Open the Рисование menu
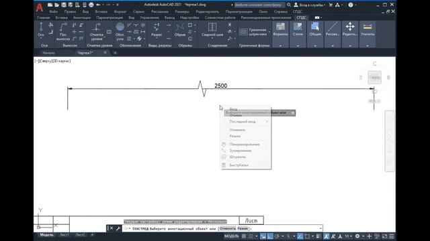This screenshot has width=430, height=241. coord(160,12)
